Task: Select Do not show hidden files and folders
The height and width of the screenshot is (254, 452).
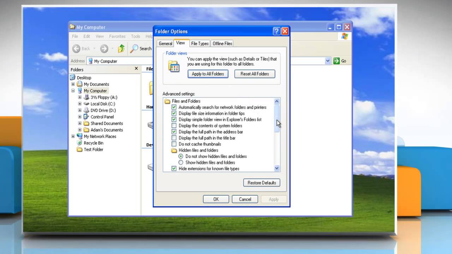Action: (181, 156)
